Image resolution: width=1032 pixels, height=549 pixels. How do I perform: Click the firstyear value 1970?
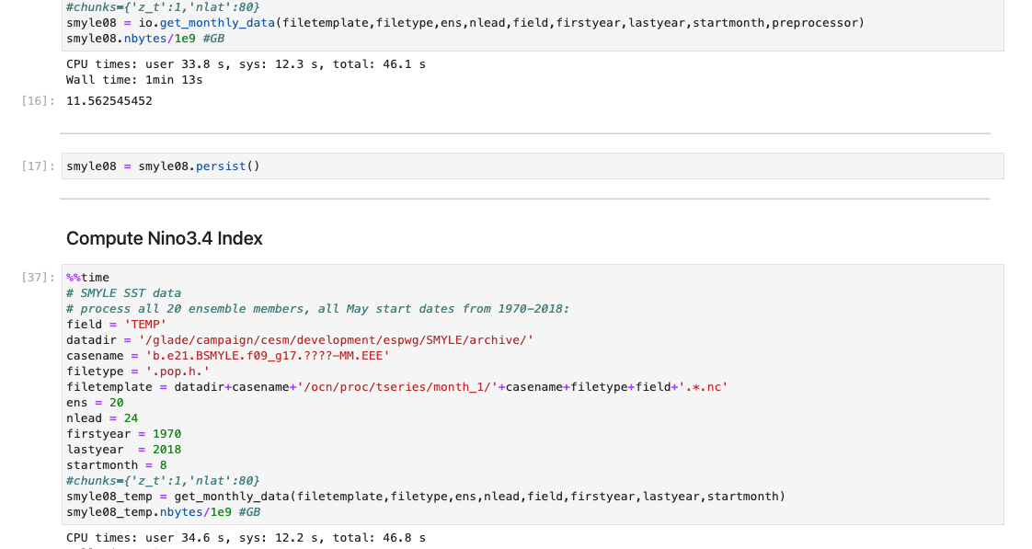(x=166, y=434)
